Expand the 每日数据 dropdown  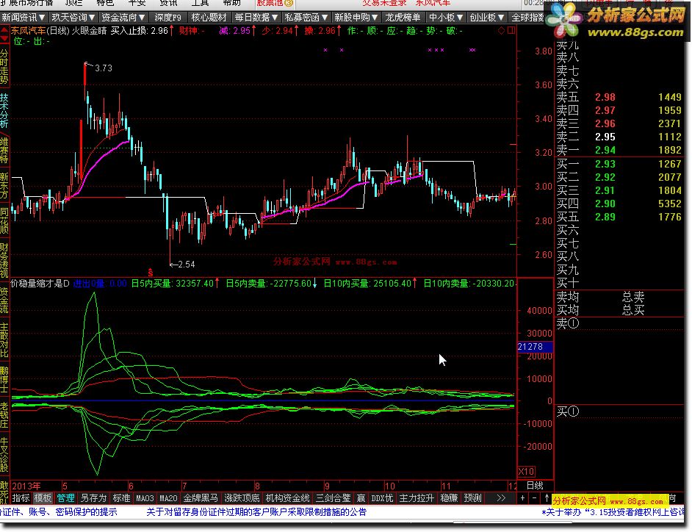pyautogui.click(x=256, y=17)
